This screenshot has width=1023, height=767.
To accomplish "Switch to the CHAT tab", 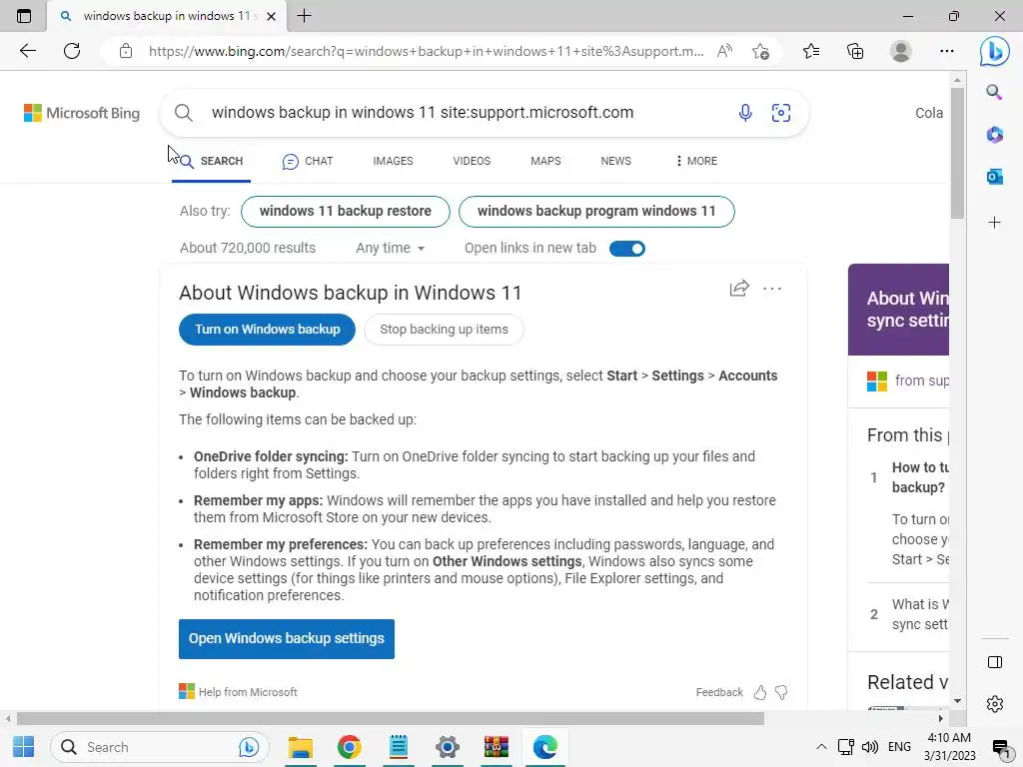I will click(x=308, y=161).
